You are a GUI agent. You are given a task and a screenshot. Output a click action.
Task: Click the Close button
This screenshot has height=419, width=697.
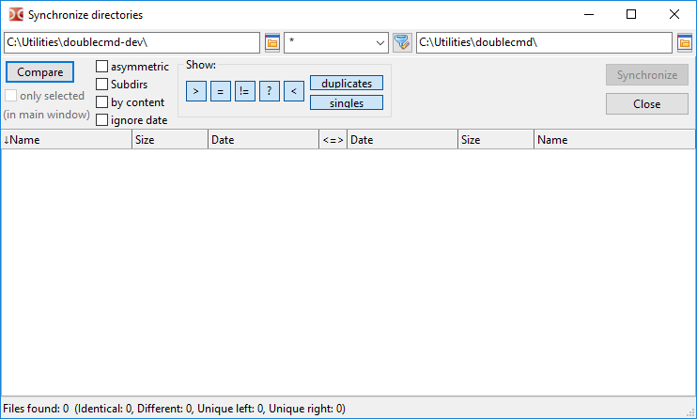[646, 104]
